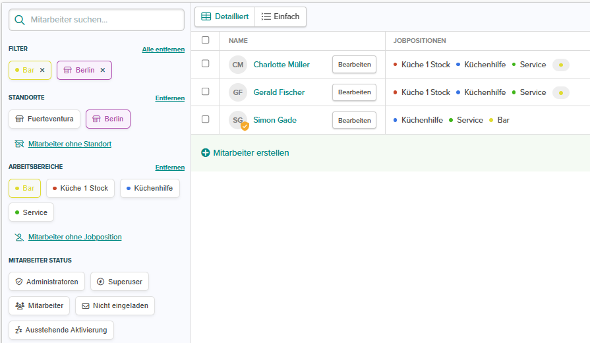Switch to the Detailliert view tab
This screenshot has height=343, width=590.
(x=225, y=16)
